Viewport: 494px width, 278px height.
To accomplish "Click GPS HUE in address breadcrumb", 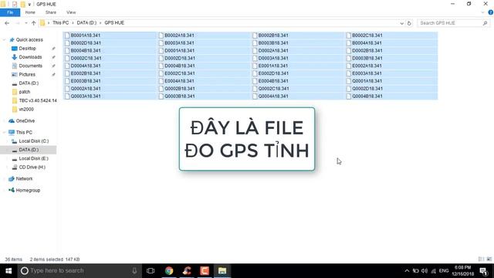I will [x=114, y=22].
